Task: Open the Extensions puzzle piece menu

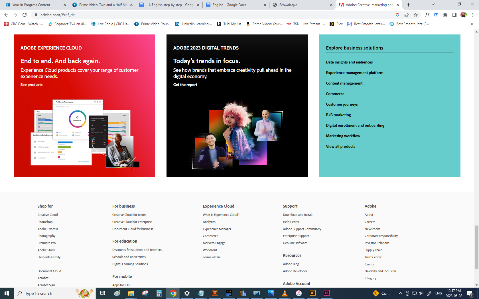Action: (445, 15)
